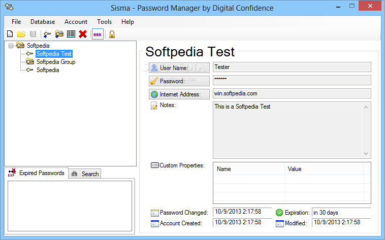The image size is (385, 240).
Task: Open the Tools menu
Action: [104, 22]
